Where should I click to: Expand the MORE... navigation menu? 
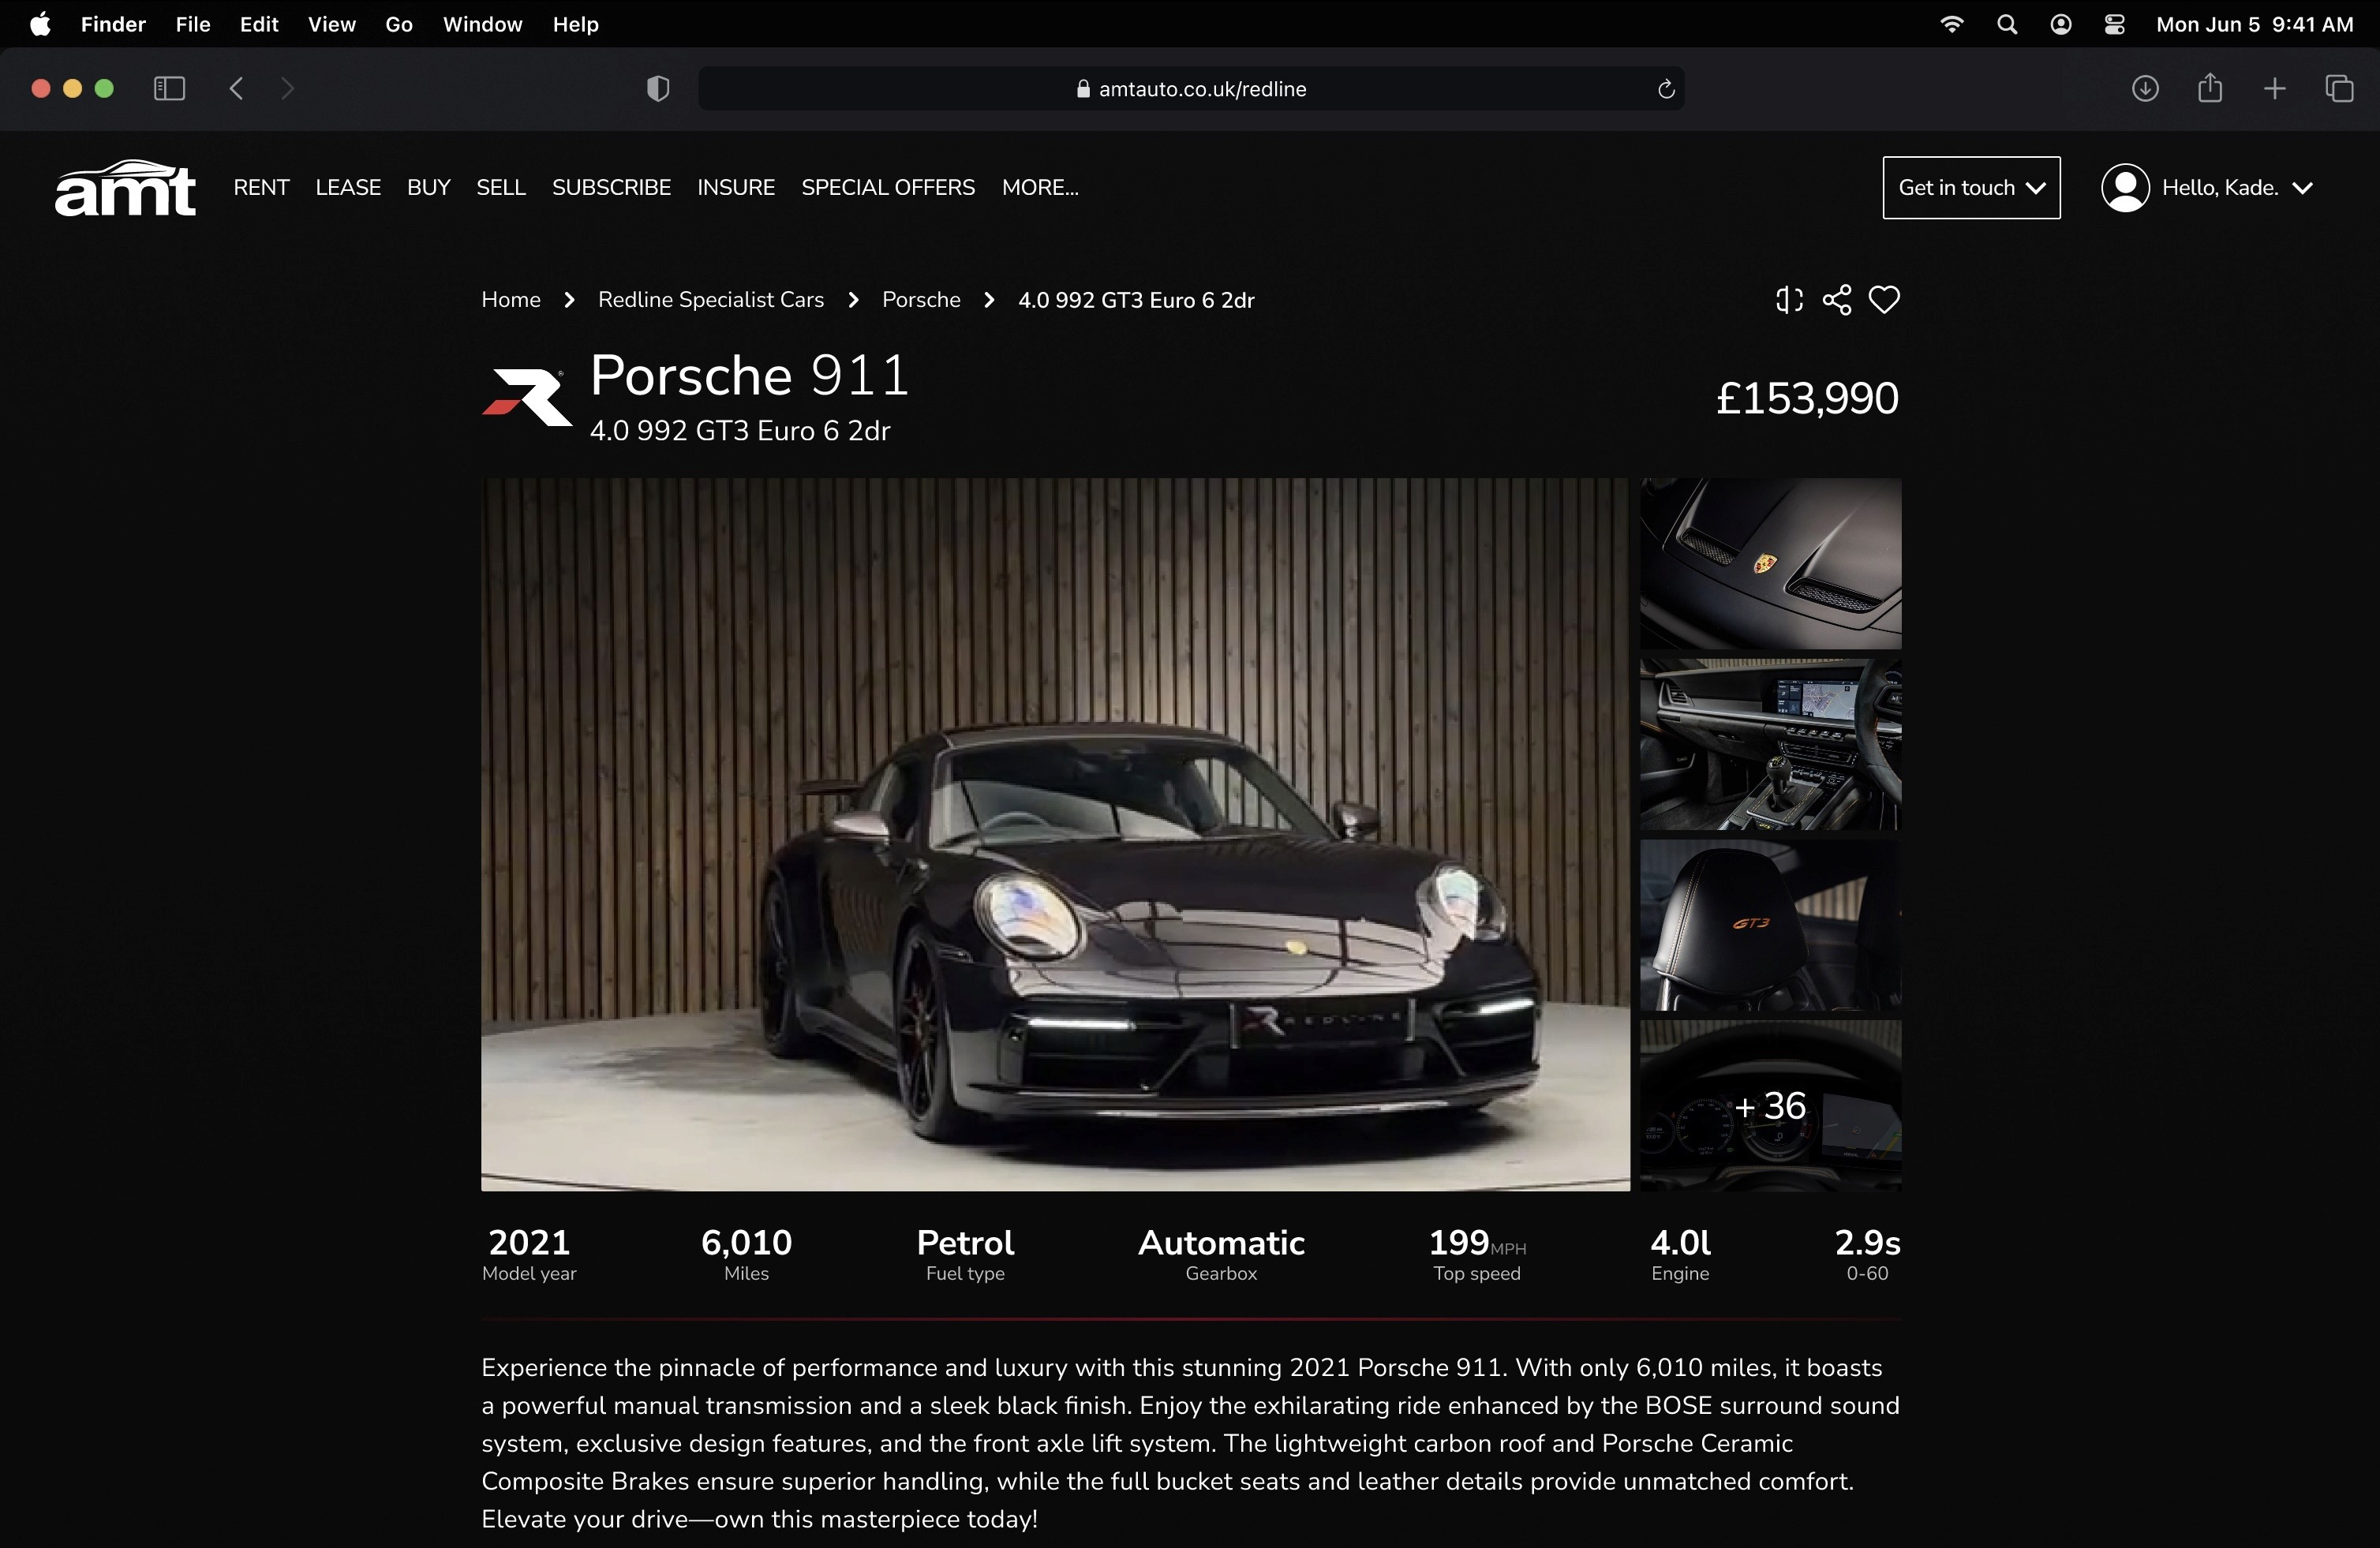tap(1040, 188)
